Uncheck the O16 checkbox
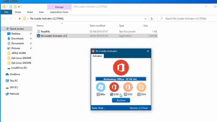Viewport: 217px width, 122px height. [x=112, y=94]
